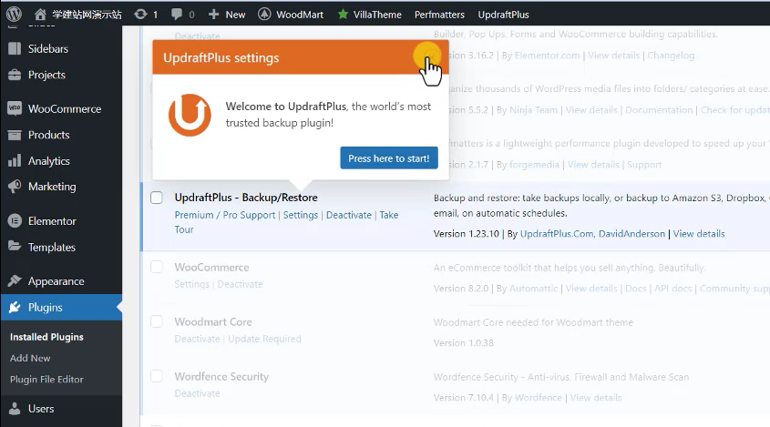
Task: Open Elementor Changelog link
Action: tap(671, 55)
